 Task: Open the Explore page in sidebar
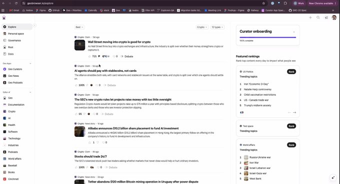[17, 27]
